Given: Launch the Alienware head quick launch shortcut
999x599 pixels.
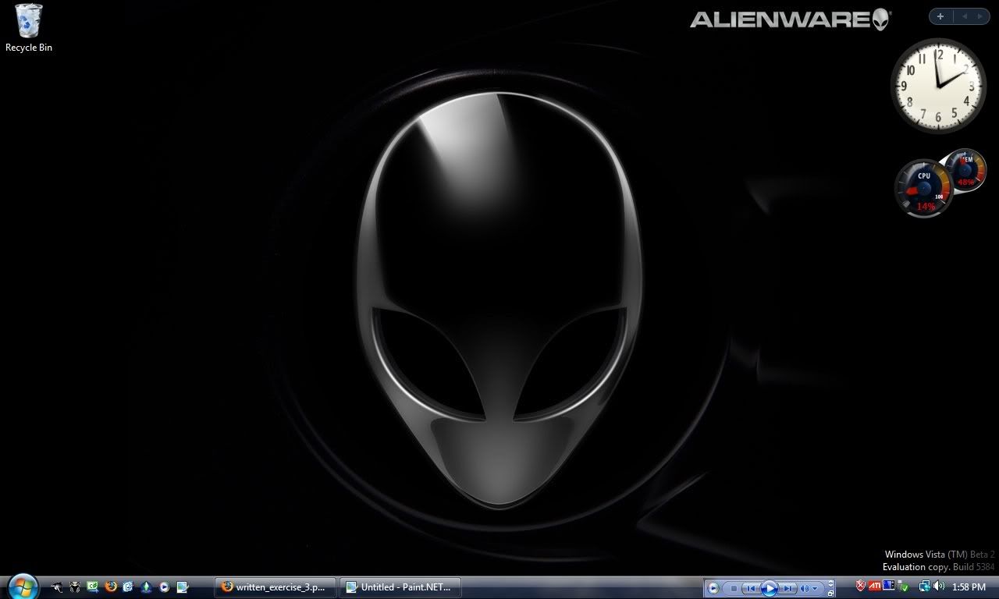Looking at the screenshot, I should coord(74,587).
